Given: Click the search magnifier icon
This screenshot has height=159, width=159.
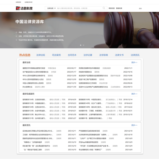Looking at the screenshot, I should click(105, 8).
